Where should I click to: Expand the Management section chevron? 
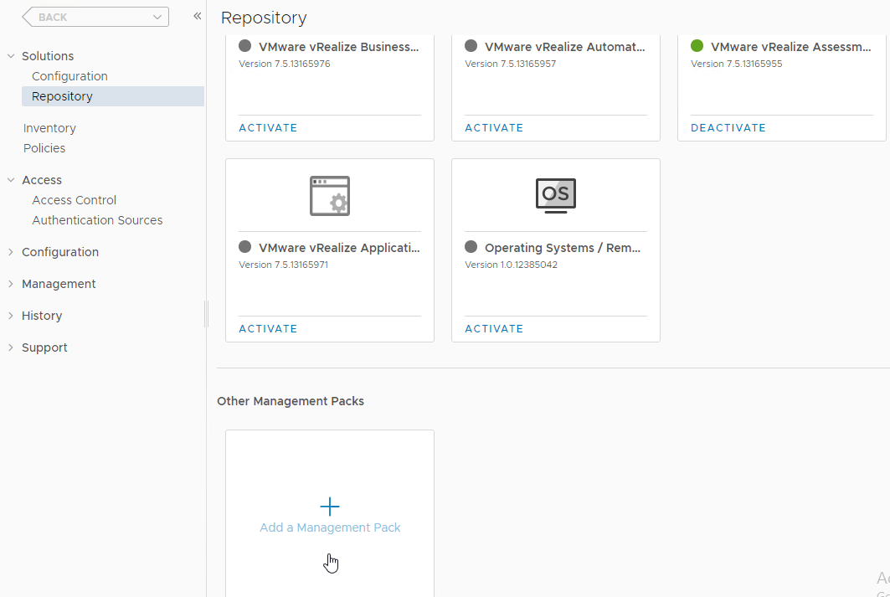tap(11, 283)
